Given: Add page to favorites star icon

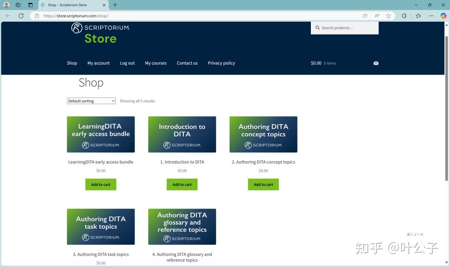Looking at the screenshot, I should [388, 16].
